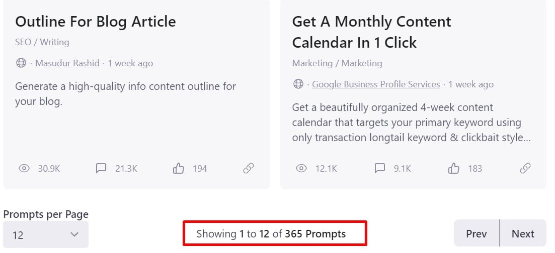This screenshot has height=253, width=555.
Task: Click the chevron arrow in the 12 selector
Action: [74, 234]
